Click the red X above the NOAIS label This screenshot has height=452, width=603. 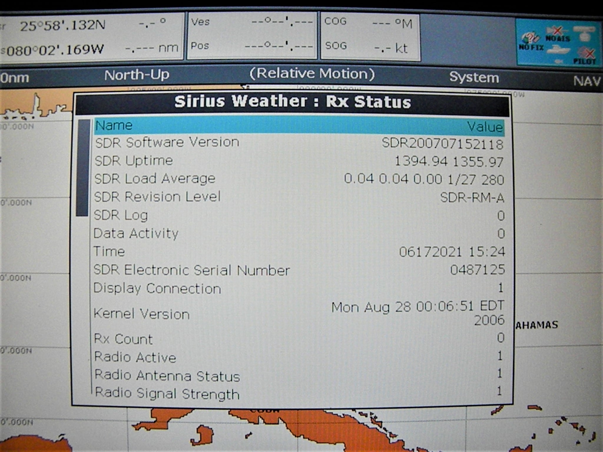(557, 31)
